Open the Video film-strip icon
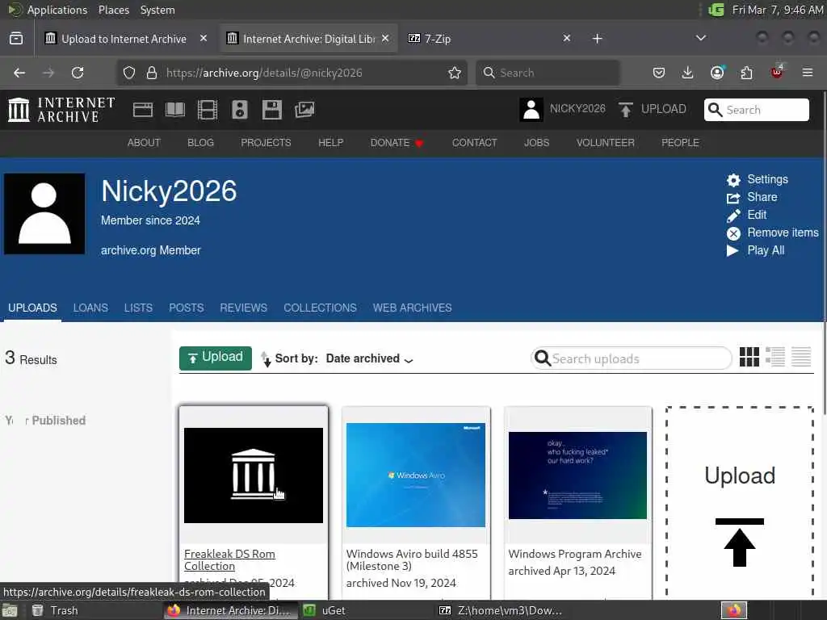This screenshot has width=827, height=620. pyautogui.click(x=208, y=110)
